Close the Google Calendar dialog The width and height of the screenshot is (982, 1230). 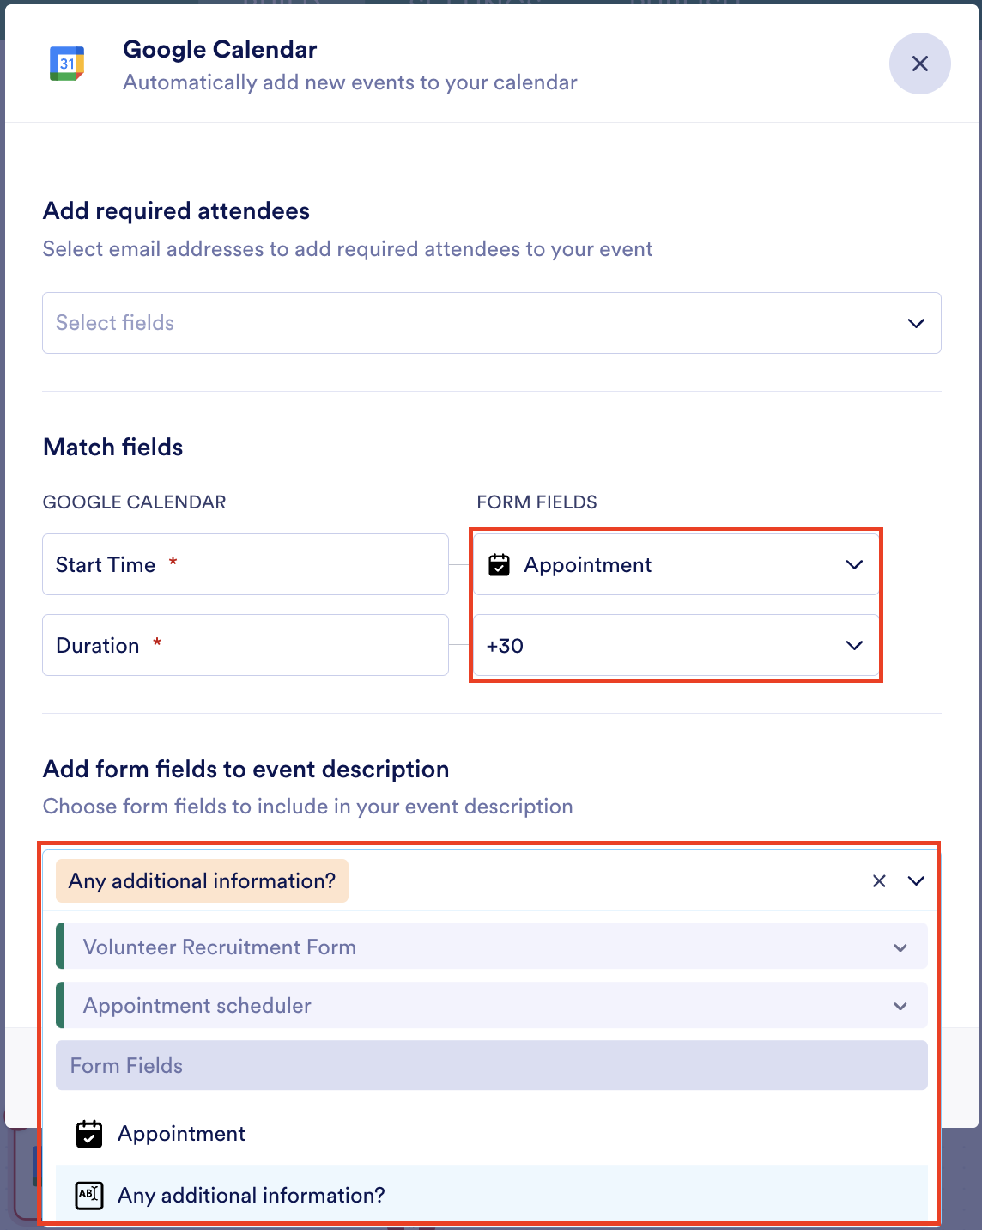pos(919,64)
